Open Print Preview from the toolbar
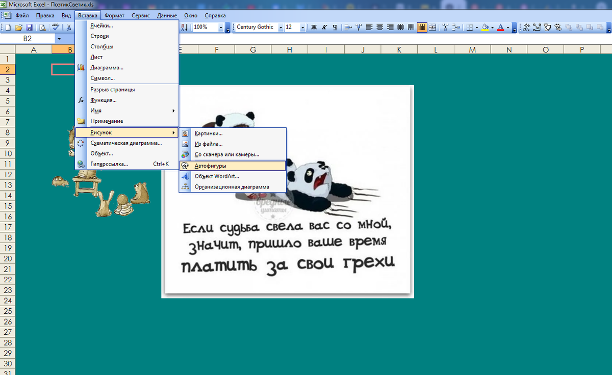 coord(42,27)
